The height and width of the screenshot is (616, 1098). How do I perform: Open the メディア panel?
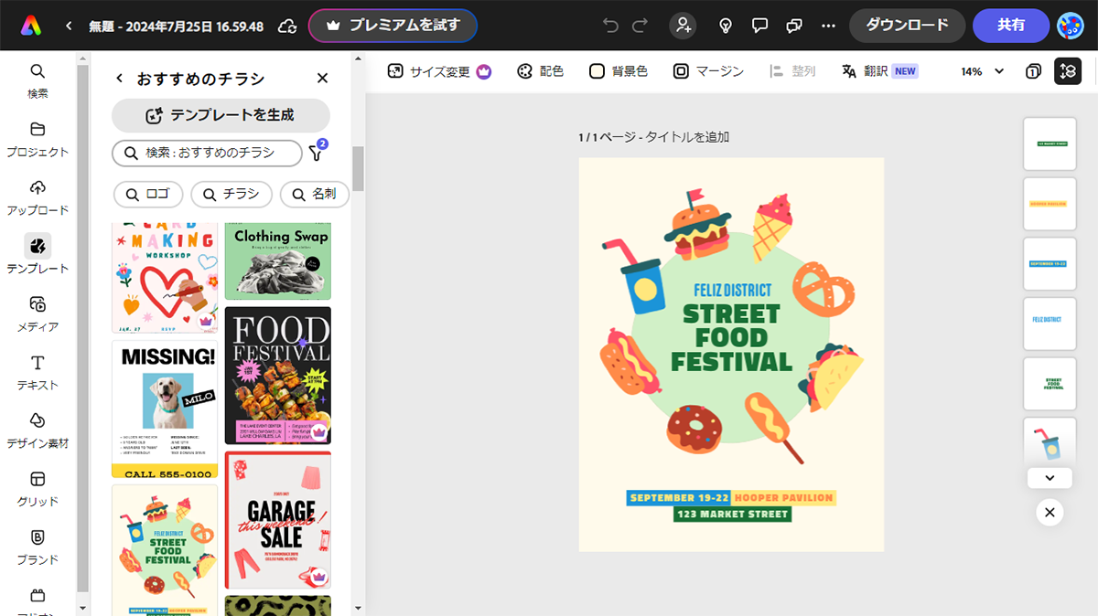[37, 314]
